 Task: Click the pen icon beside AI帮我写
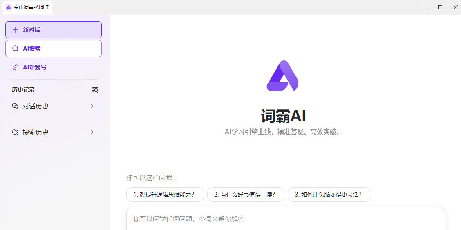(15, 67)
